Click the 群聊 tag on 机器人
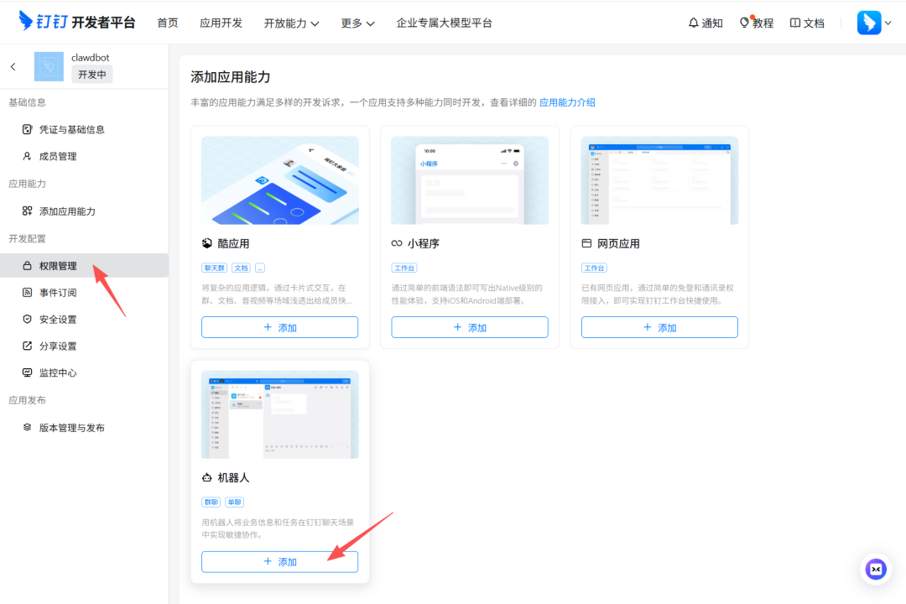The height and width of the screenshot is (604, 906). point(211,502)
